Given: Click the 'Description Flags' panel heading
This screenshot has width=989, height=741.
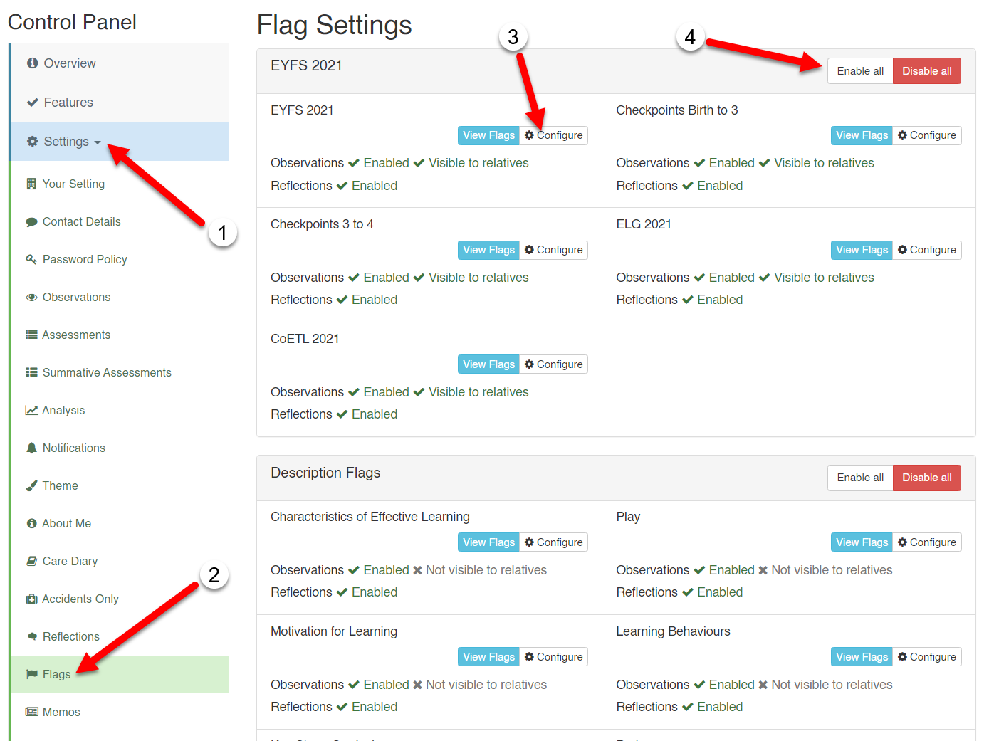Looking at the screenshot, I should pos(325,473).
